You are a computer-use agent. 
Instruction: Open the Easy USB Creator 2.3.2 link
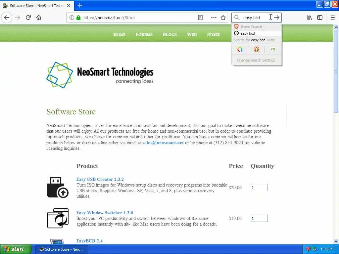pos(100,179)
